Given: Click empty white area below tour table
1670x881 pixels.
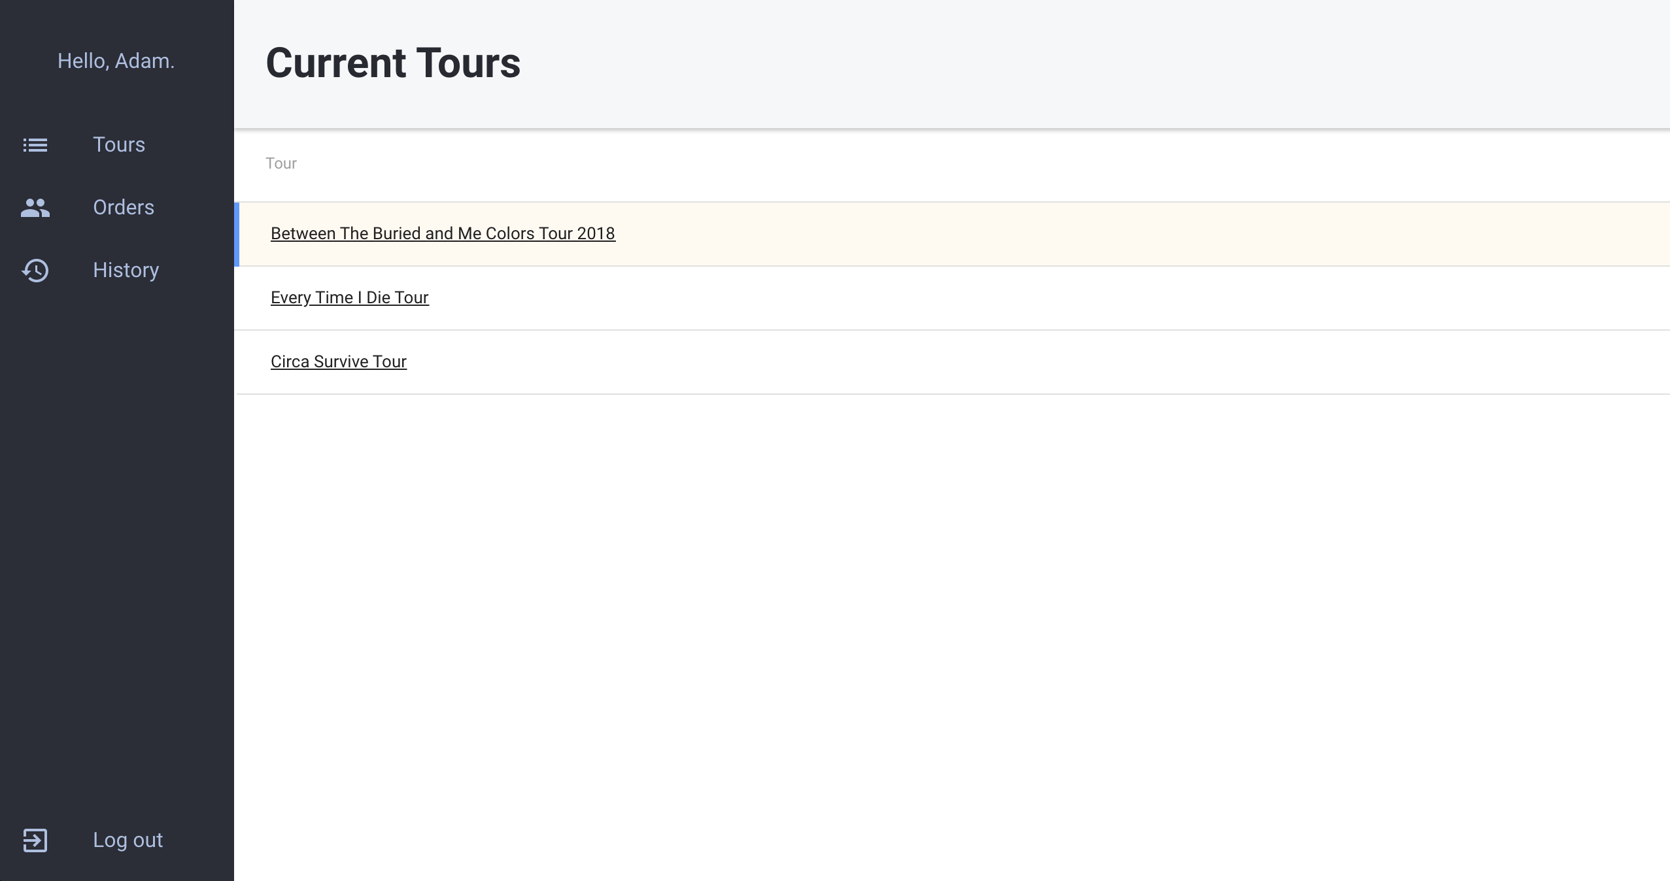Looking at the screenshot, I should (x=948, y=621).
